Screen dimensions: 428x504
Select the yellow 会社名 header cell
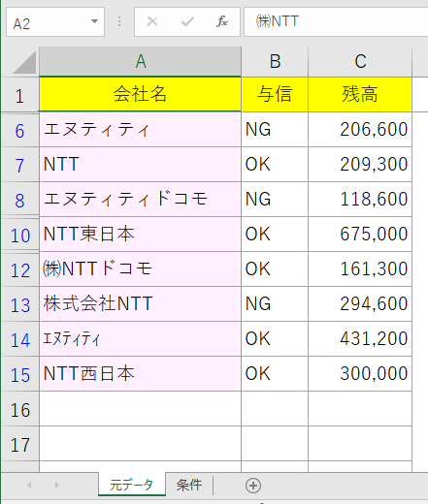click(140, 94)
